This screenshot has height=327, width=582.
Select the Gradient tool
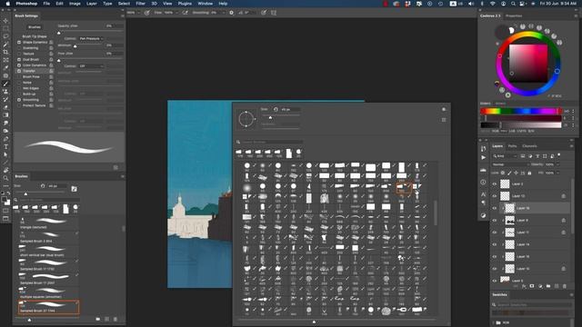point(5,115)
